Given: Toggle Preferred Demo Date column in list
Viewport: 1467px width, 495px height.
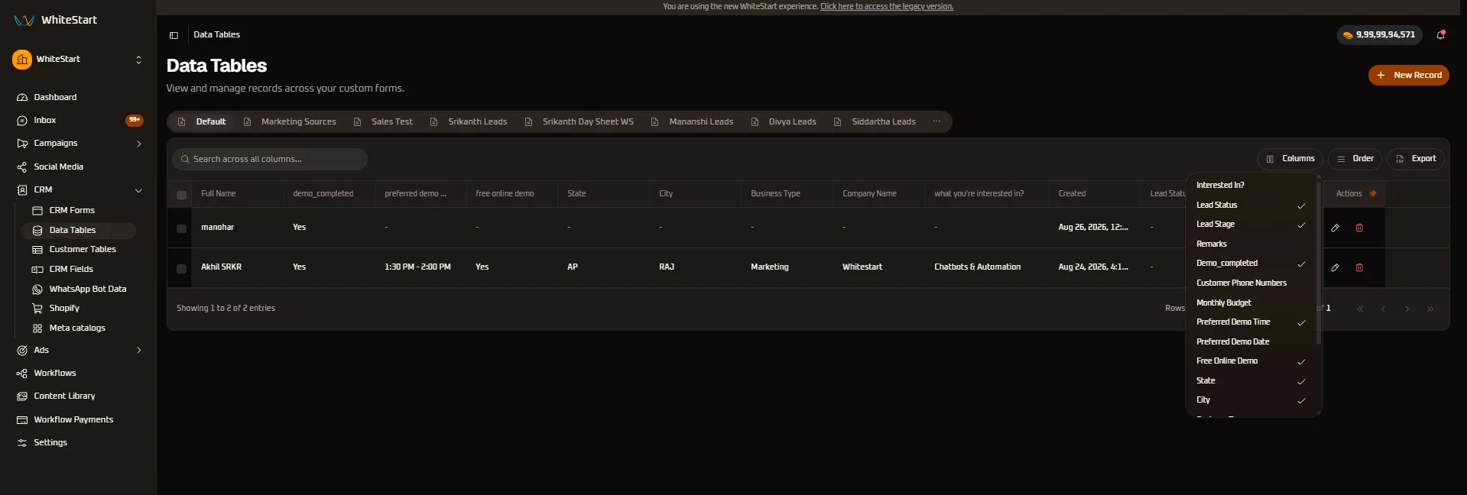Looking at the screenshot, I should (x=1251, y=341).
